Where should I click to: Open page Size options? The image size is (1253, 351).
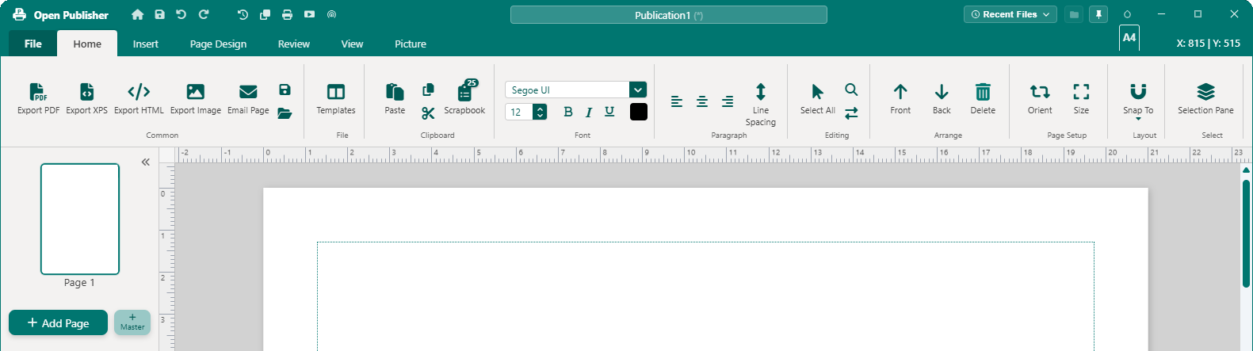pos(1081,98)
